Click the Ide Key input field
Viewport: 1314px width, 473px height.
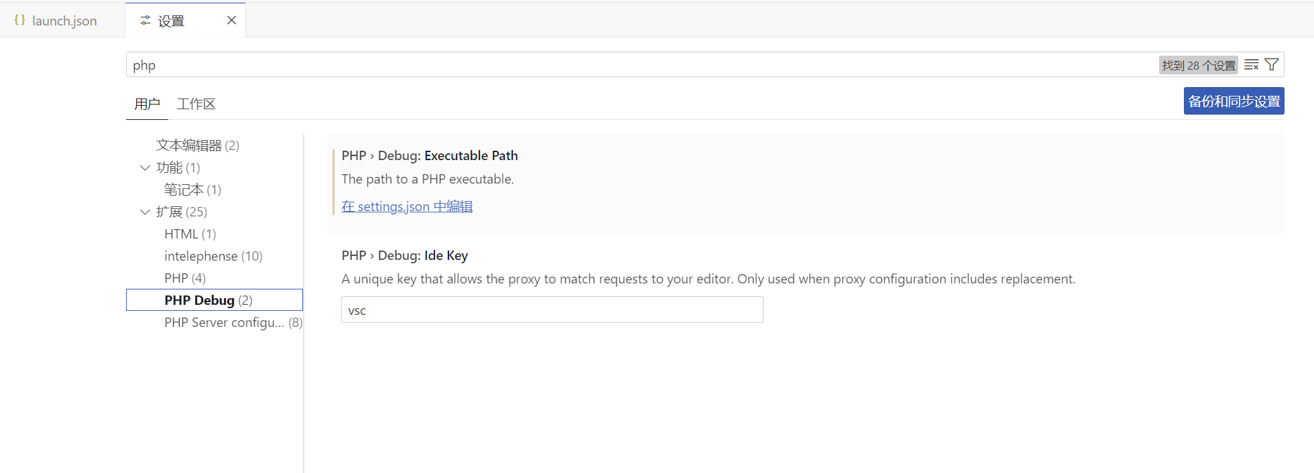(x=552, y=310)
